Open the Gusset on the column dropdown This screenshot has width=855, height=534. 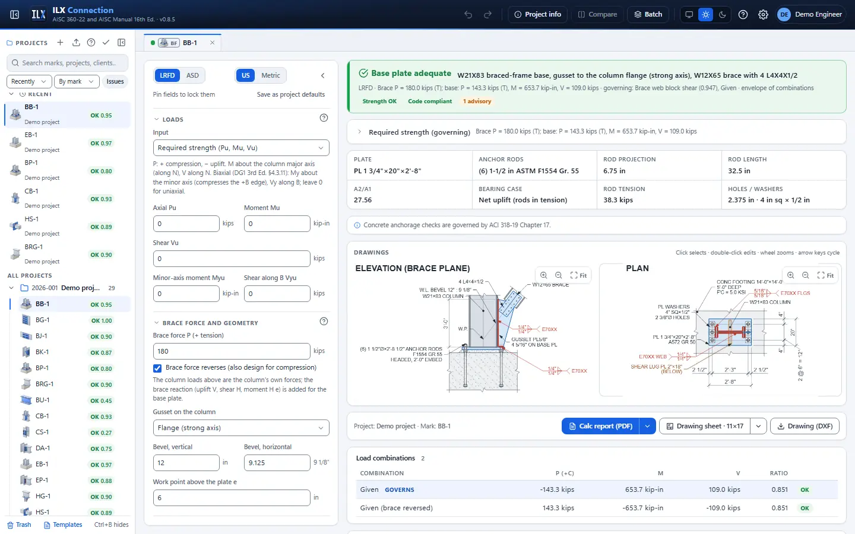tap(241, 428)
